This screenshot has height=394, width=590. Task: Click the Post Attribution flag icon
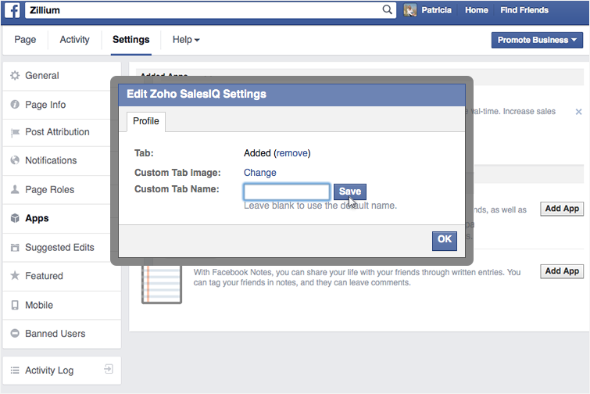click(x=15, y=132)
